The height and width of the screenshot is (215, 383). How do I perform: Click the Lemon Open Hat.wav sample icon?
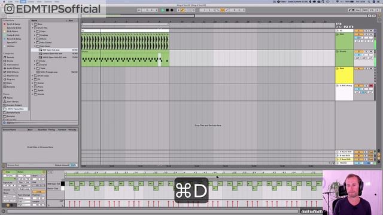tap(41, 53)
